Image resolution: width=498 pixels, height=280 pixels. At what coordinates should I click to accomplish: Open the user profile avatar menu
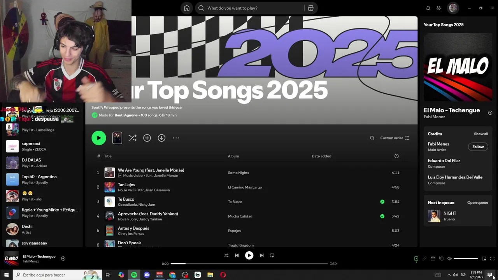click(x=453, y=8)
